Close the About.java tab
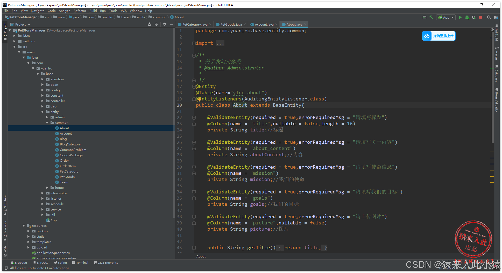 click(x=305, y=25)
